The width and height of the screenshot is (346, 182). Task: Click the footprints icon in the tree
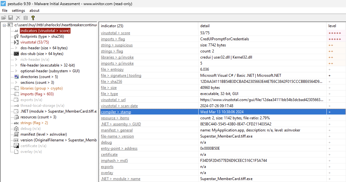point(16,36)
